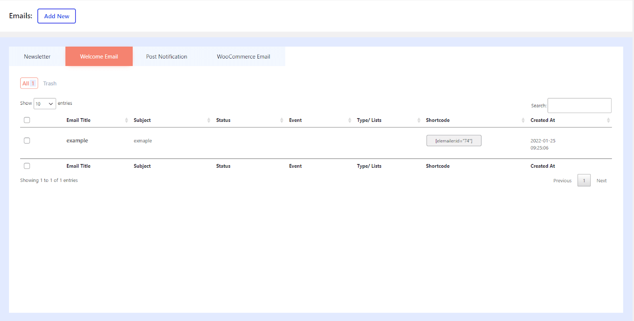The width and height of the screenshot is (634, 321).
Task: Select the Welcome Email tab
Action: pos(99,57)
